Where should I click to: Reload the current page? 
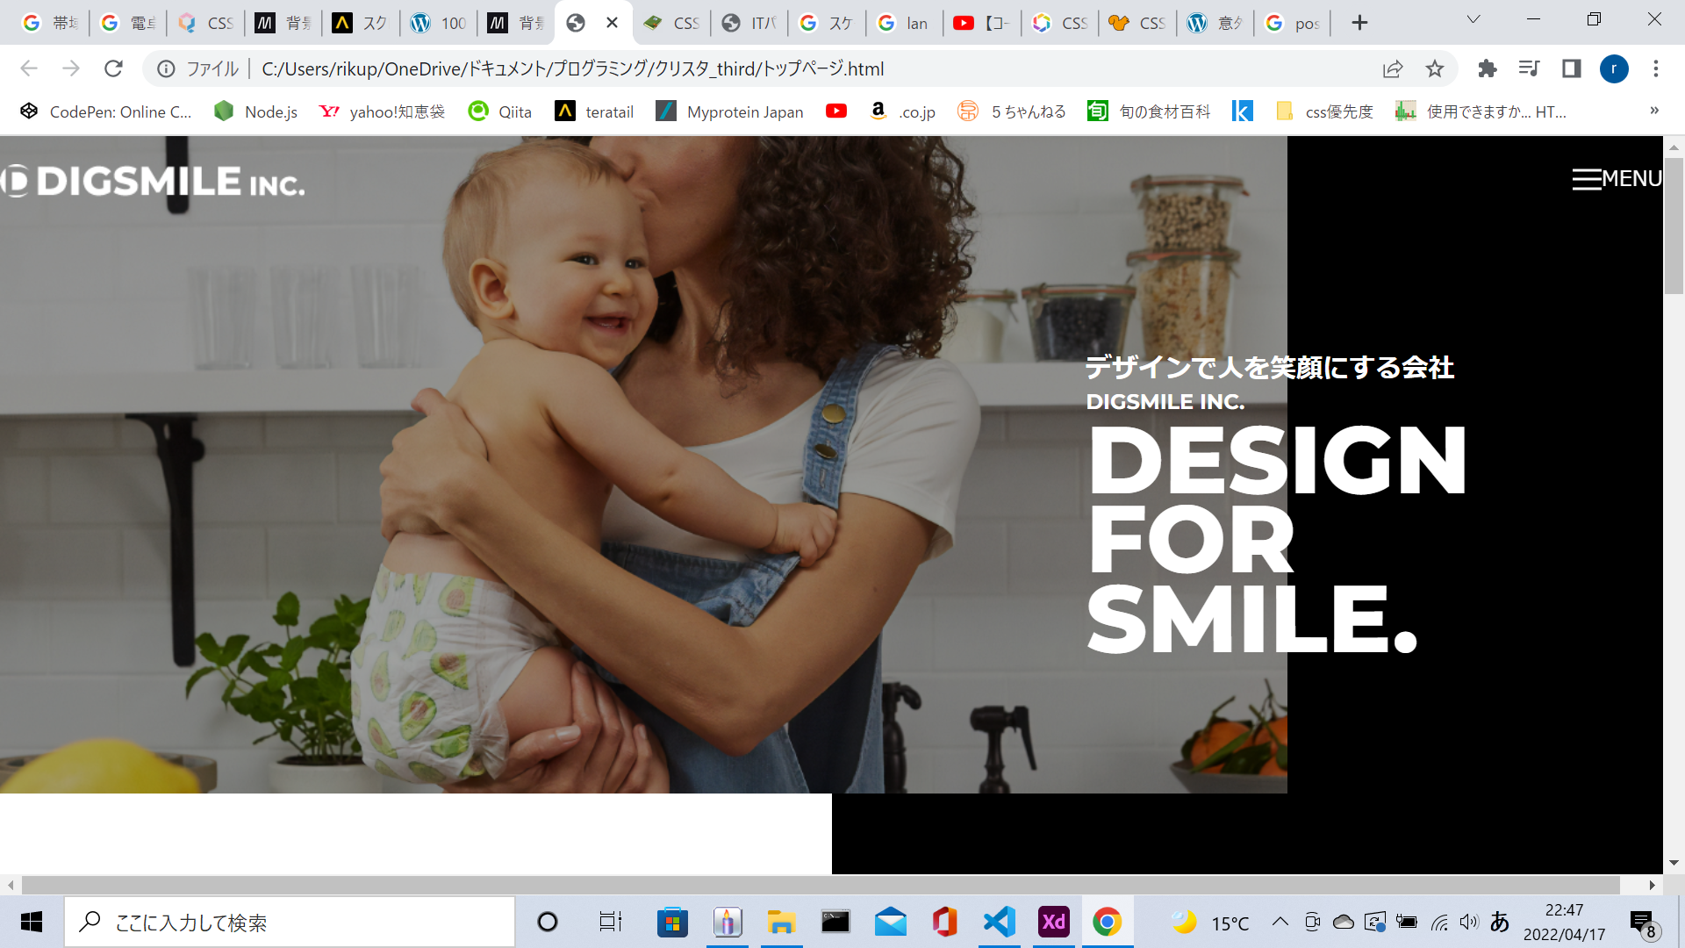(113, 68)
